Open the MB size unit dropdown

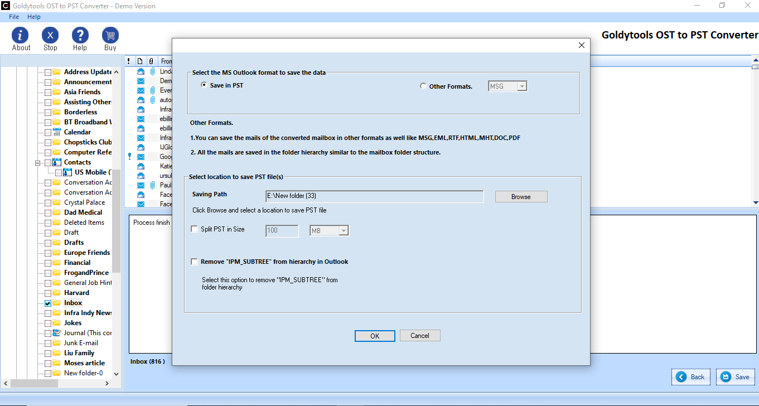[344, 230]
